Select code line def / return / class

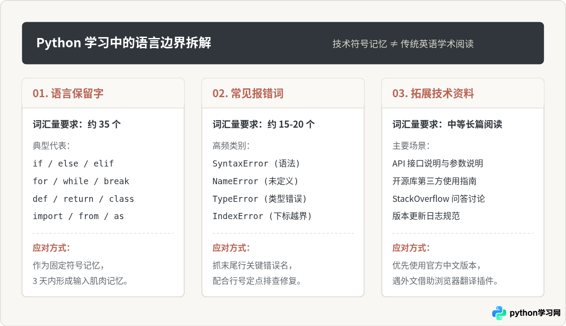(x=84, y=199)
